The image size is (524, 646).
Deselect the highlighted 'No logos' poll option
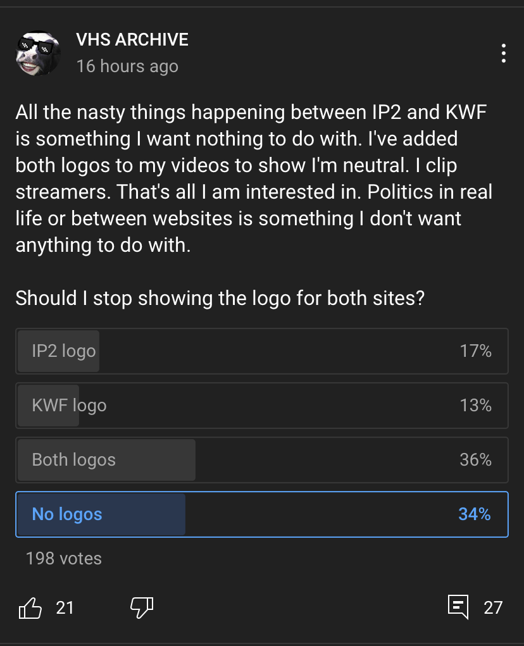point(262,514)
